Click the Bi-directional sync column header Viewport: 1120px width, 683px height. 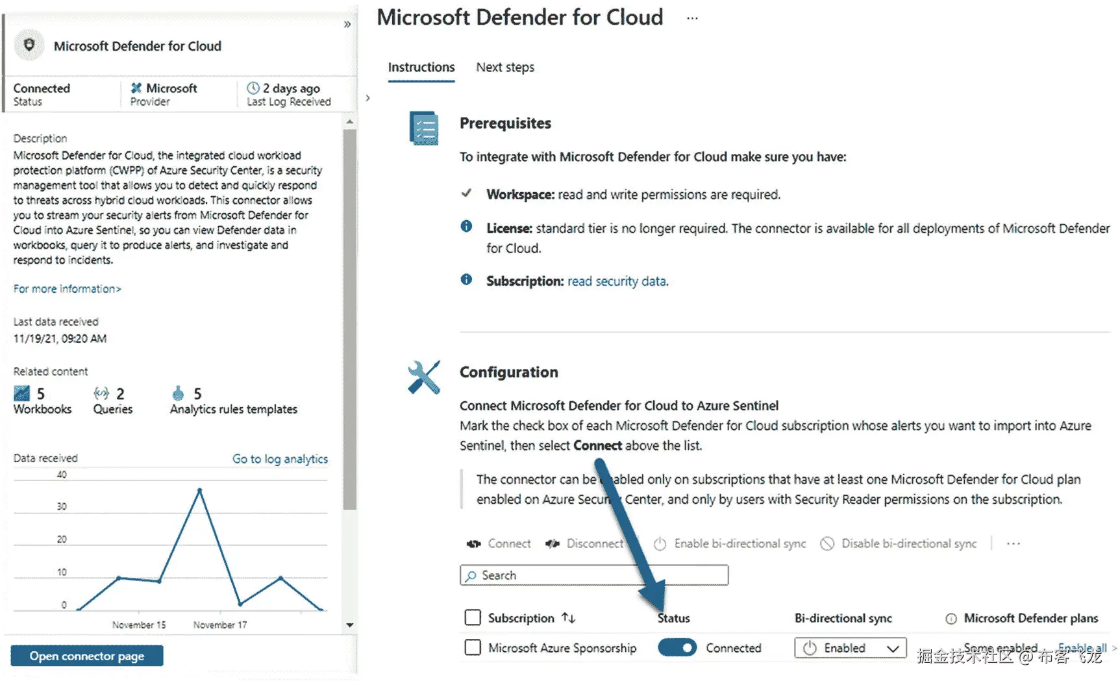click(843, 619)
